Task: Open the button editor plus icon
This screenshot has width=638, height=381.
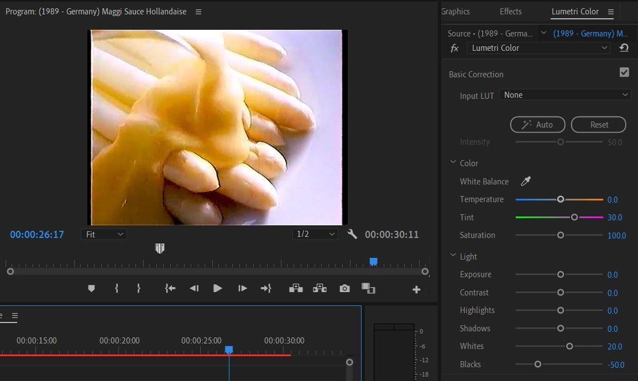Action: (x=416, y=289)
